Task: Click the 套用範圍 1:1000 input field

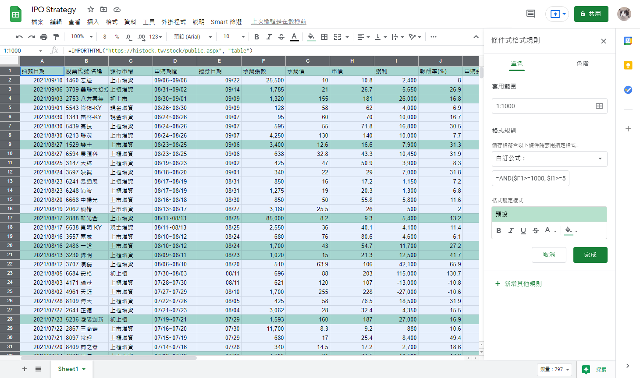Action: click(x=550, y=106)
